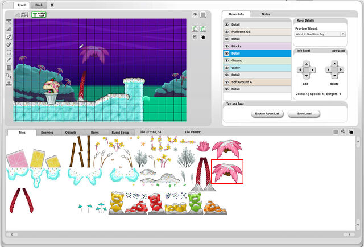Click the right arrow on the add pad
This screenshot has height=247, width=364.
pyautogui.click(x=312, y=69)
